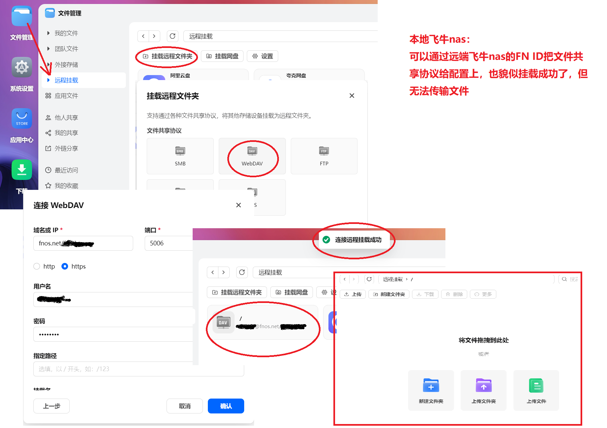This screenshot has width=607, height=428.
Task: Click back arrow in the success-toast window
Action: point(213,273)
